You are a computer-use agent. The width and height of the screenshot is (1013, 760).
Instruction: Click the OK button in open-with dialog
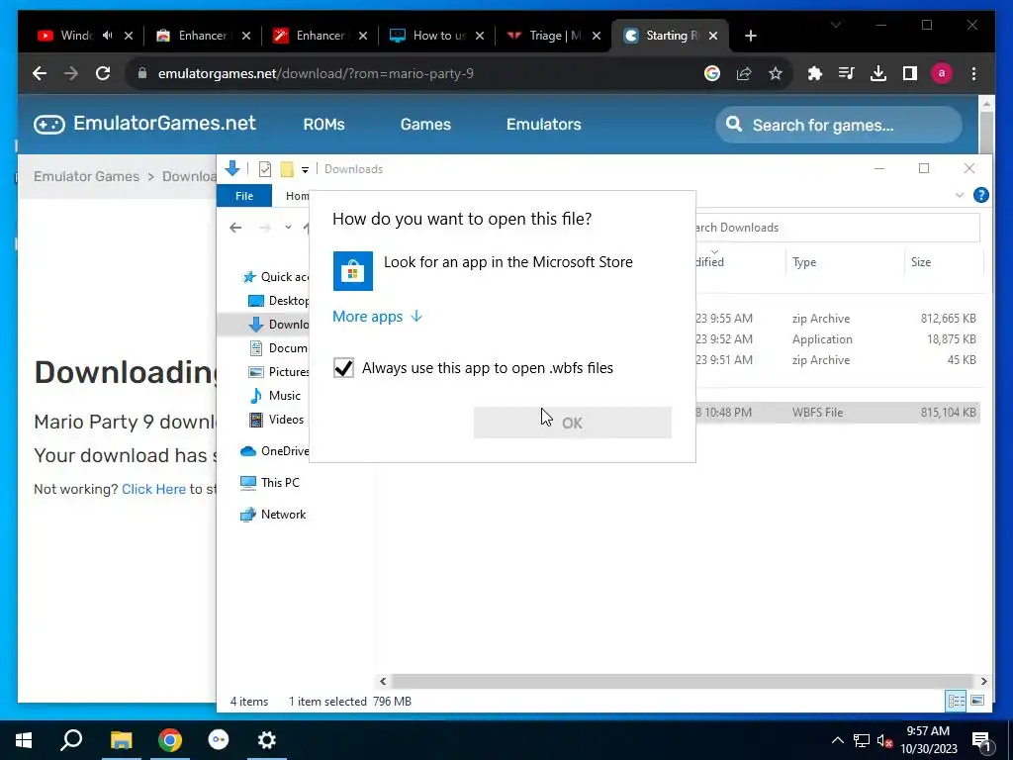point(573,423)
